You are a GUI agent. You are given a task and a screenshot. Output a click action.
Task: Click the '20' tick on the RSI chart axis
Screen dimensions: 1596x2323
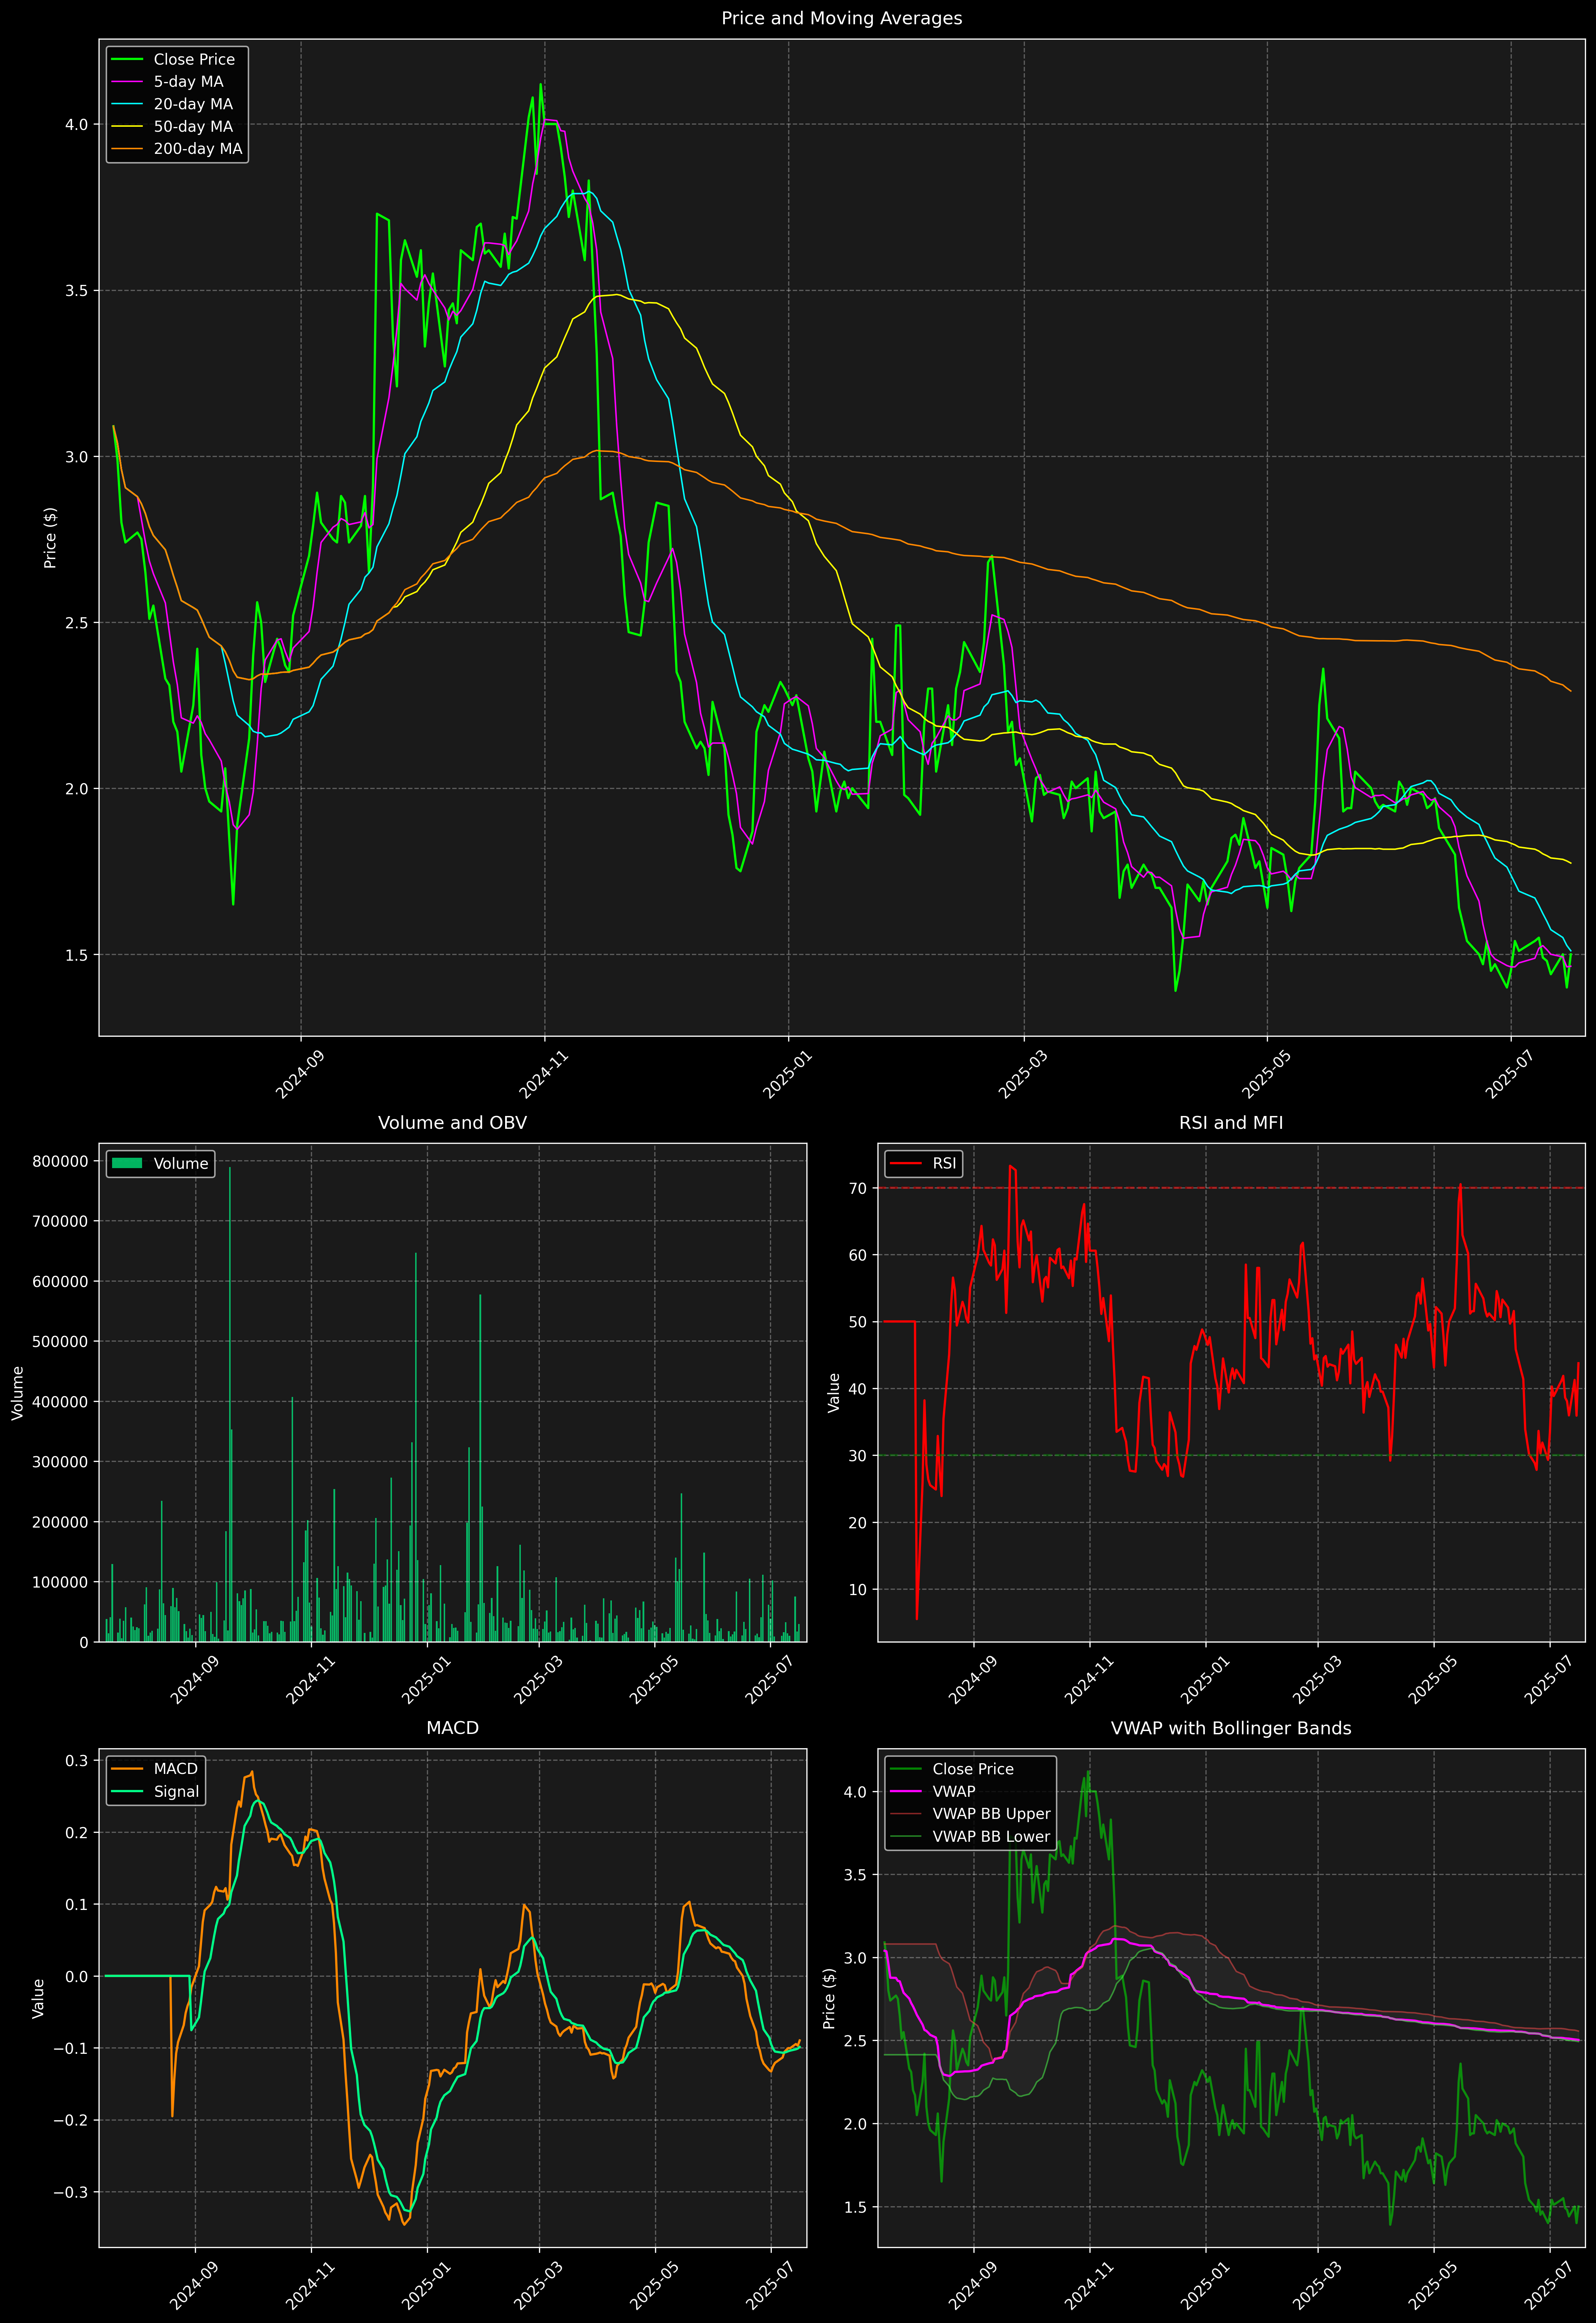pyautogui.click(x=859, y=1523)
